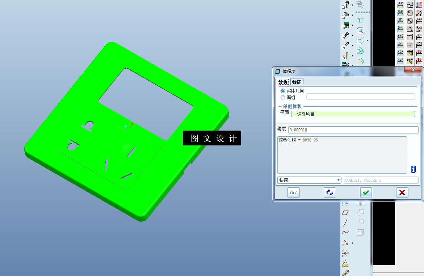
Task: Select the datum coordinate system tool
Action: coord(345,253)
